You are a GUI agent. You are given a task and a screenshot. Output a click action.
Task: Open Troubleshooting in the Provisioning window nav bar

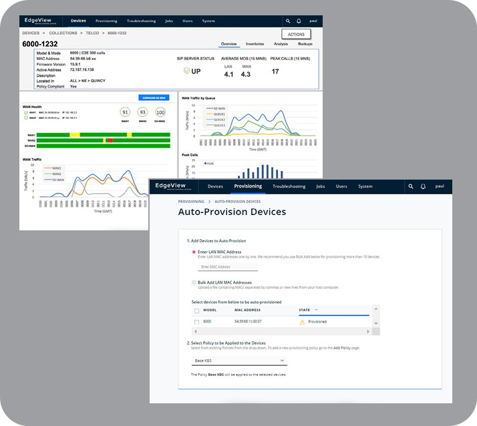click(x=289, y=187)
